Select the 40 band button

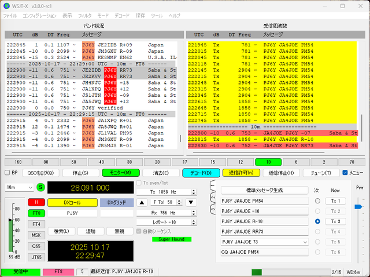point(102,162)
